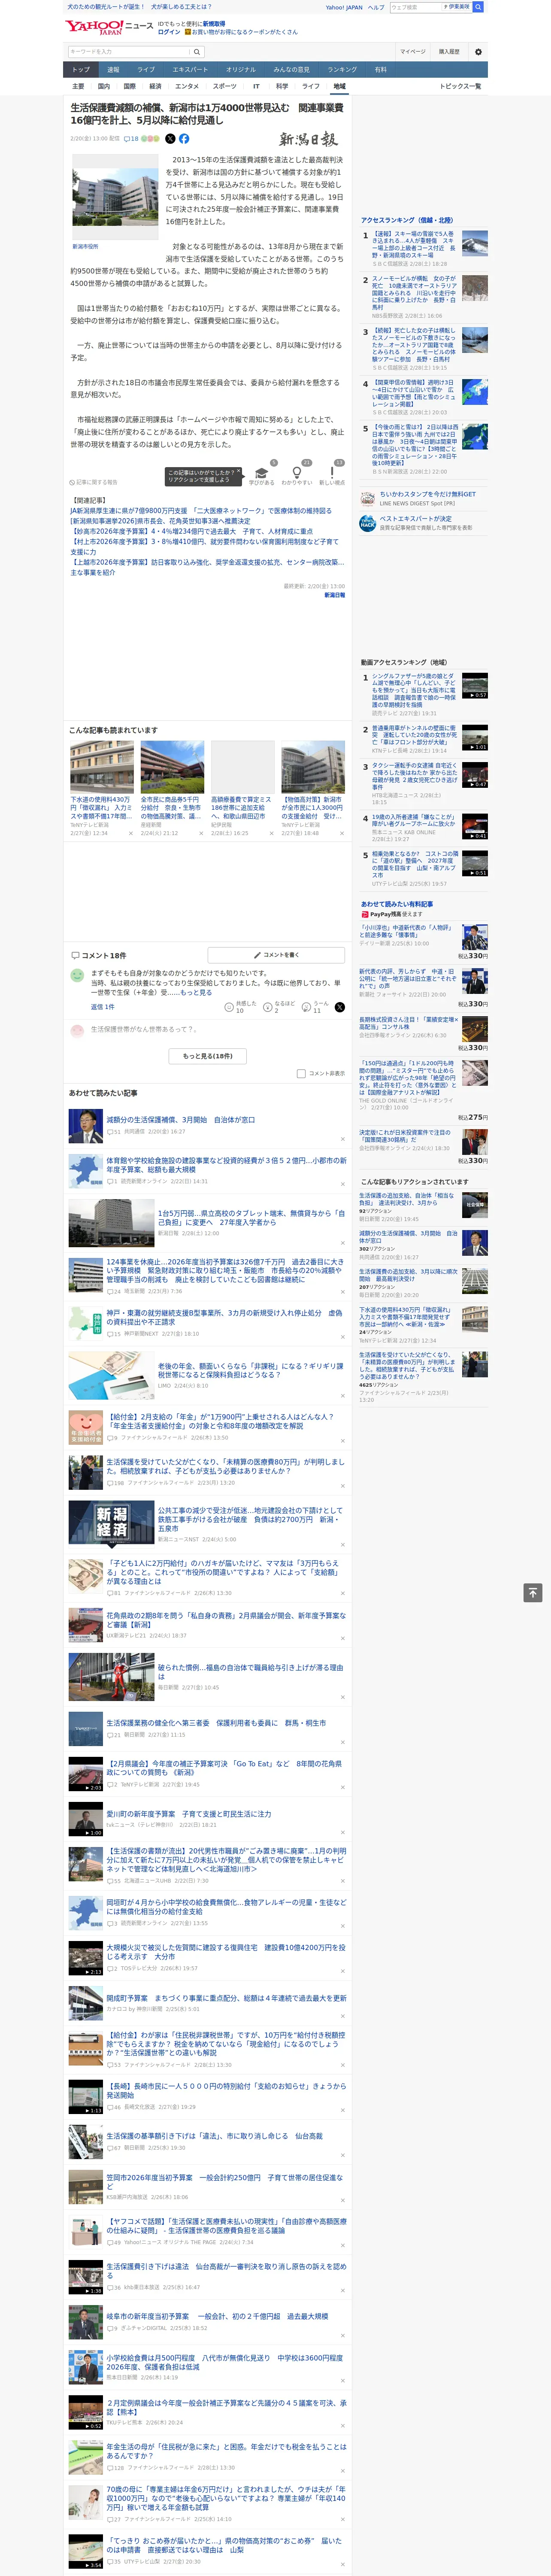Image resolution: width=551 pixels, height=2576 pixels.
Task: Dismiss the 全市民に商品券5千円 recommended card
Action: [201, 833]
